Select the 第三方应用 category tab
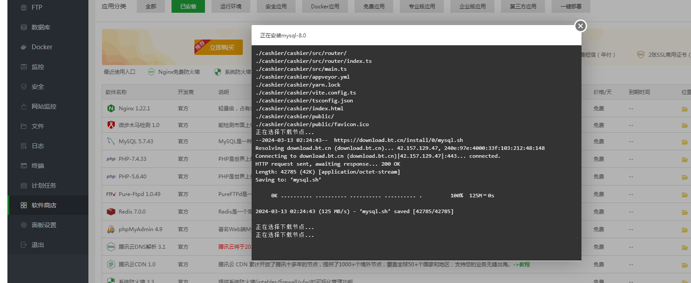The image size is (691, 283). pos(523,7)
